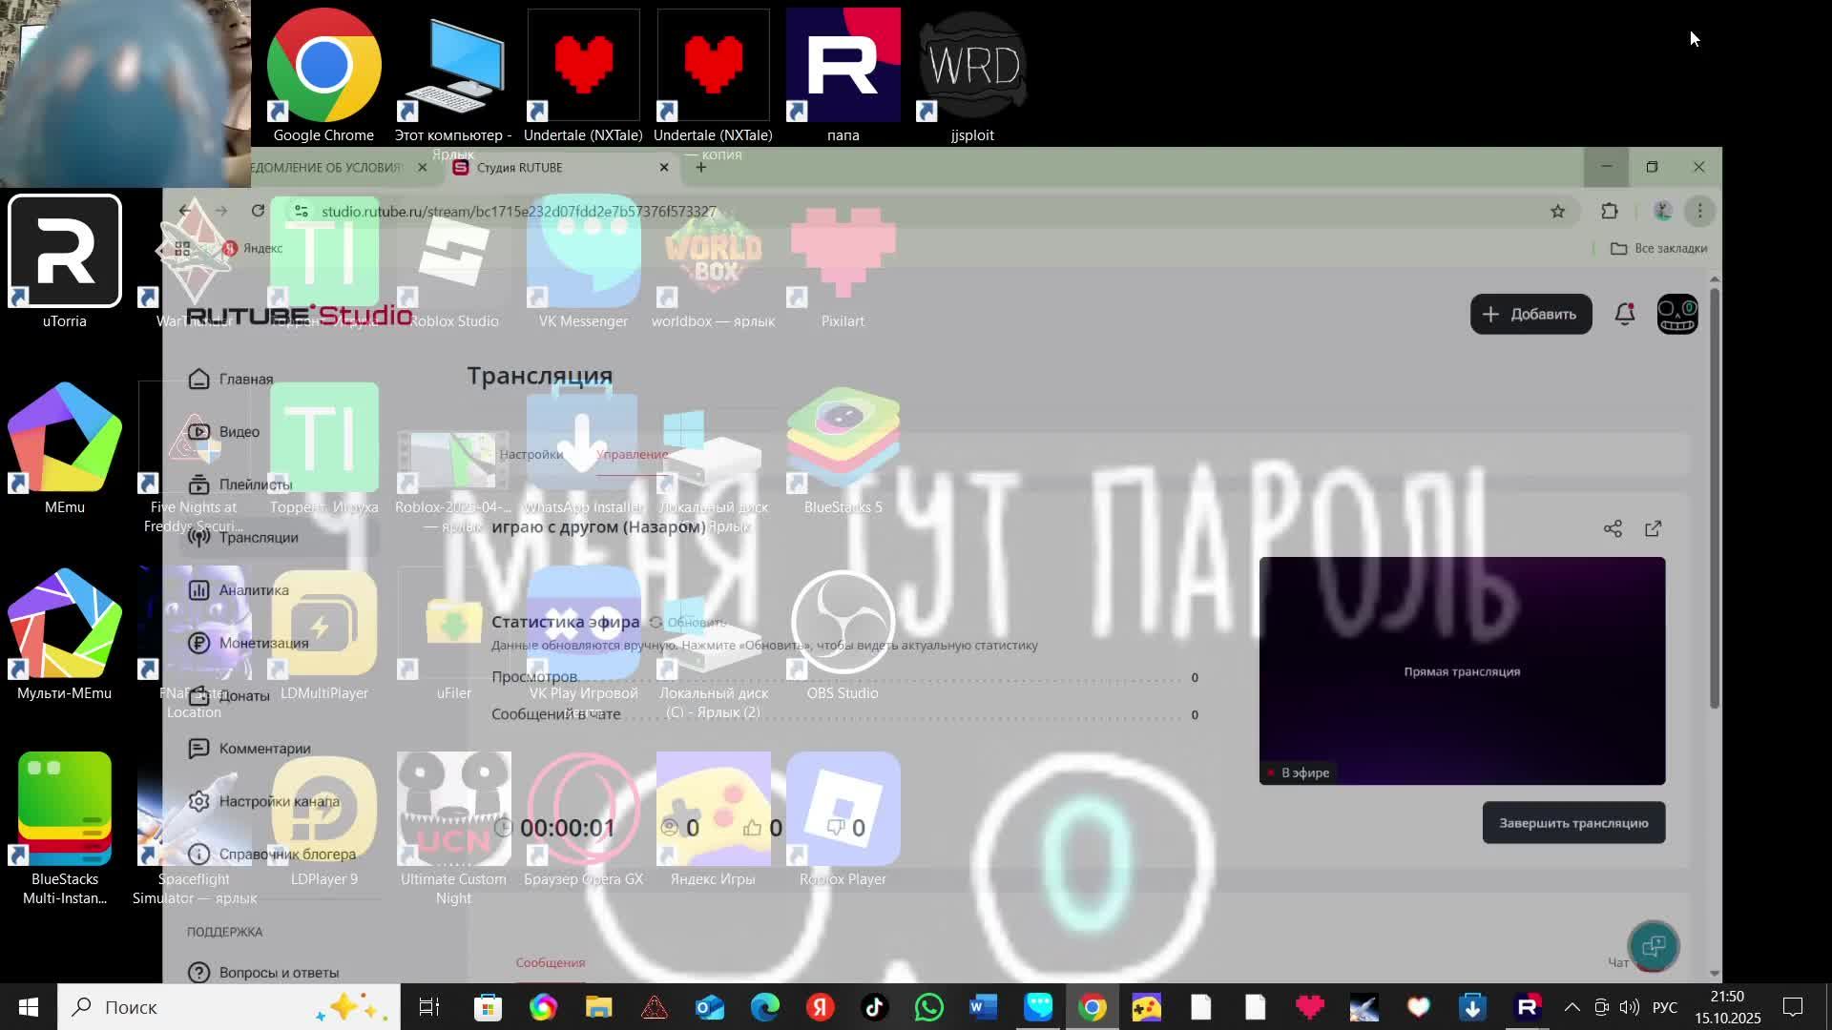
Task: Open Все закладки bookmarks folder
Action: click(1659, 248)
